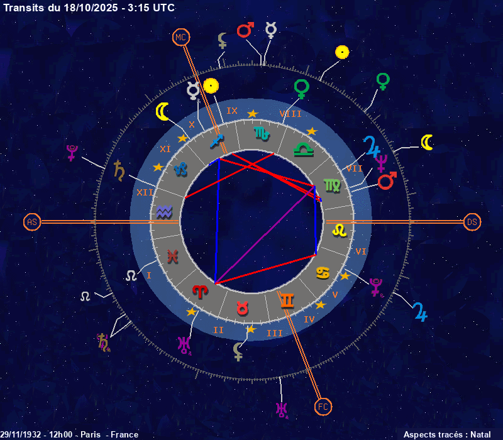The width and height of the screenshot is (503, 440).
Task: Select the red Taurus sign glyph
Action: (242, 308)
